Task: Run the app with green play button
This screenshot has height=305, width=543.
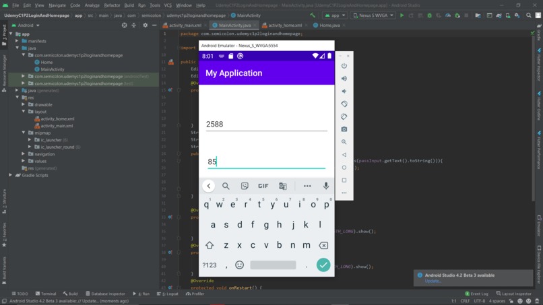Action: click(x=402, y=15)
